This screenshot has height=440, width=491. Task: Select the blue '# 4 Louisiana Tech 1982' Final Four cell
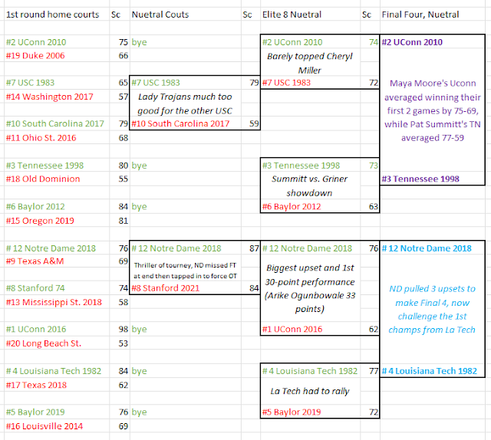[x=432, y=371]
